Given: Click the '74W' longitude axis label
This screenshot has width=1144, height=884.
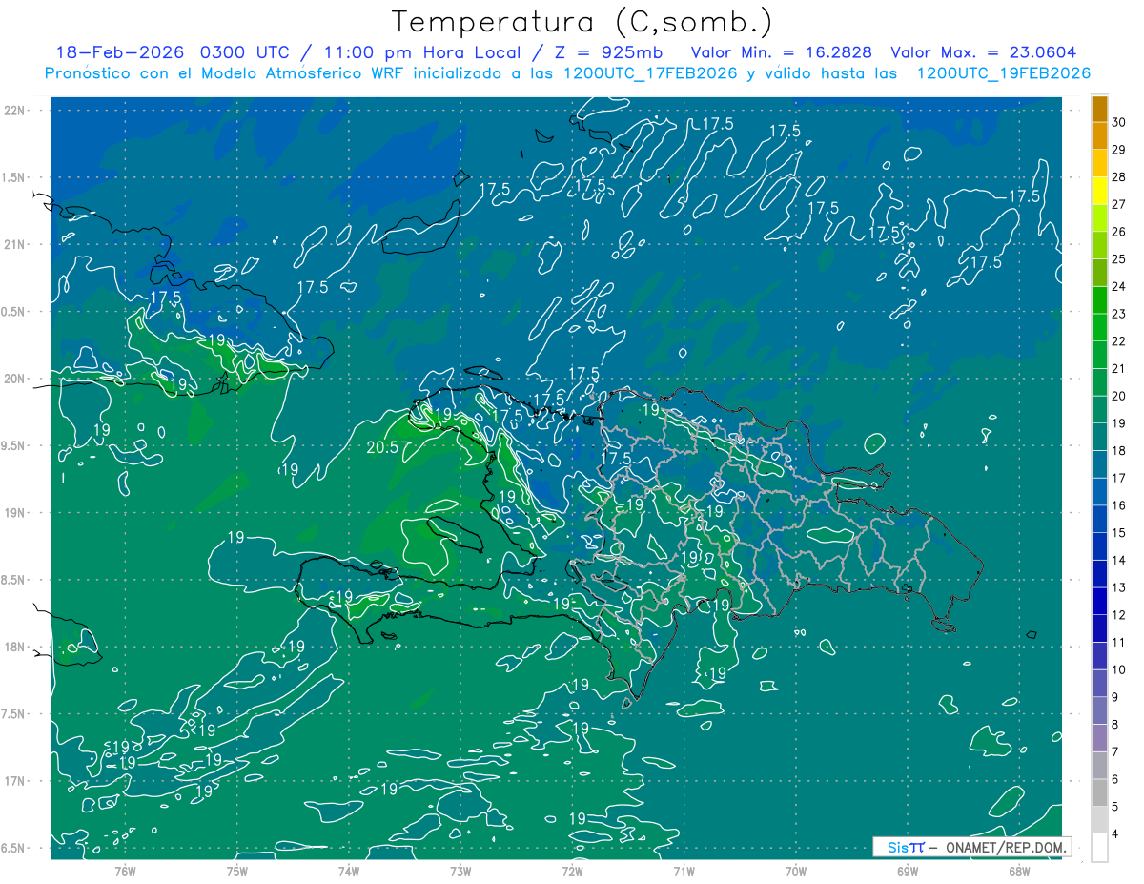Looking at the screenshot, I should (x=348, y=871).
